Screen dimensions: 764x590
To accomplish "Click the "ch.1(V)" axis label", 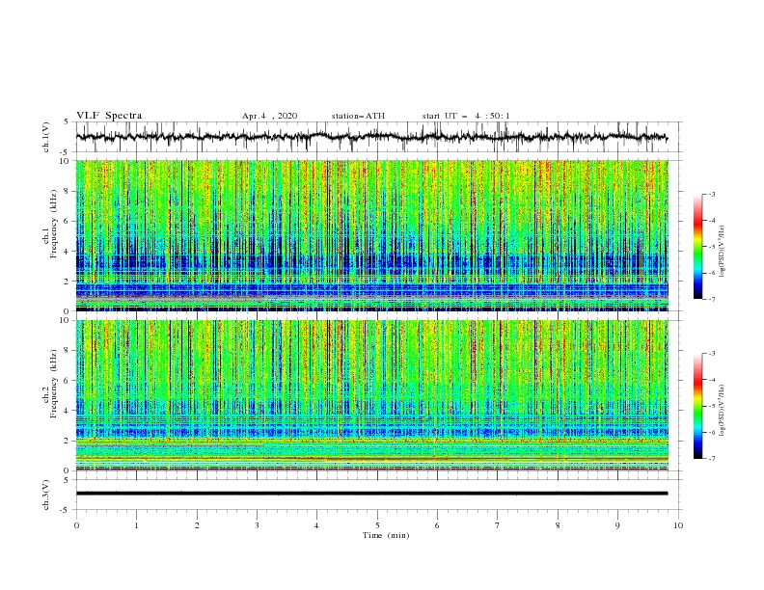I will click(x=46, y=137).
